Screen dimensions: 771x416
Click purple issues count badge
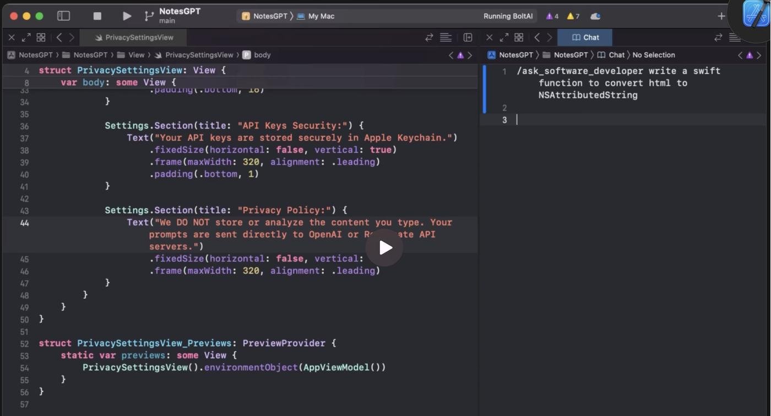pos(552,16)
